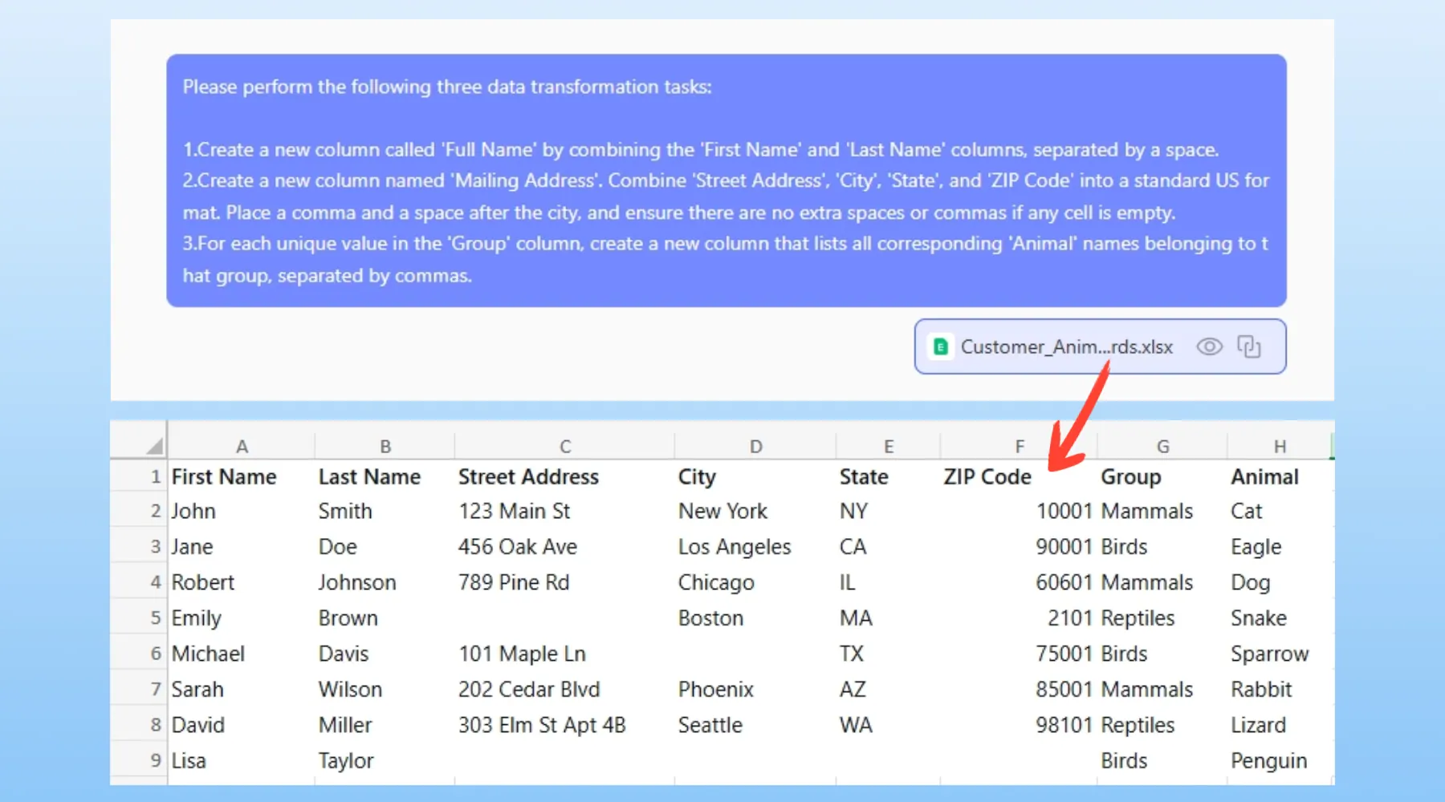Click the cell with 'Penguin'
Viewport: 1445px width, 802px height.
pyautogui.click(x=1268, y=760)
